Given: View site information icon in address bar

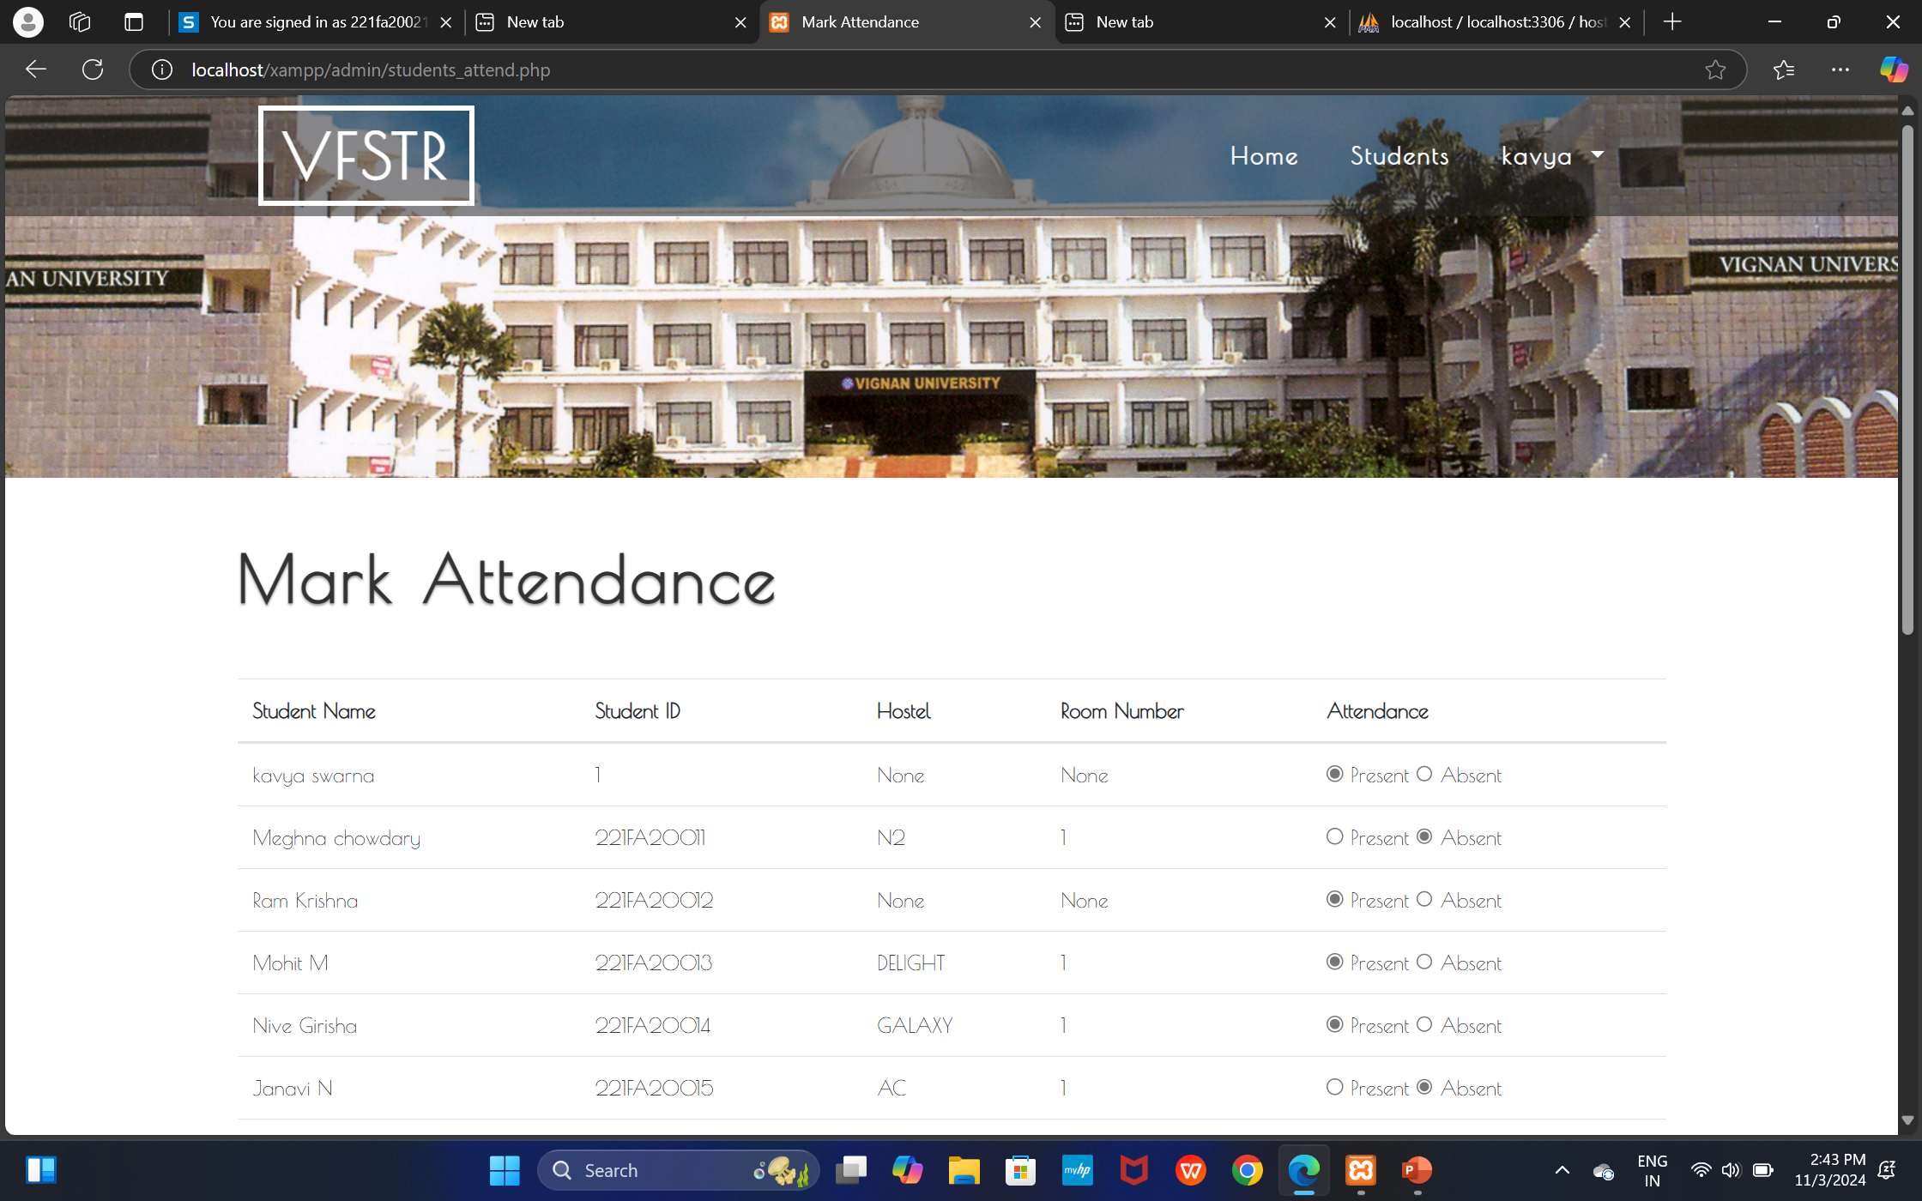Looking at the screenshot, I should [x=161, y=69].
